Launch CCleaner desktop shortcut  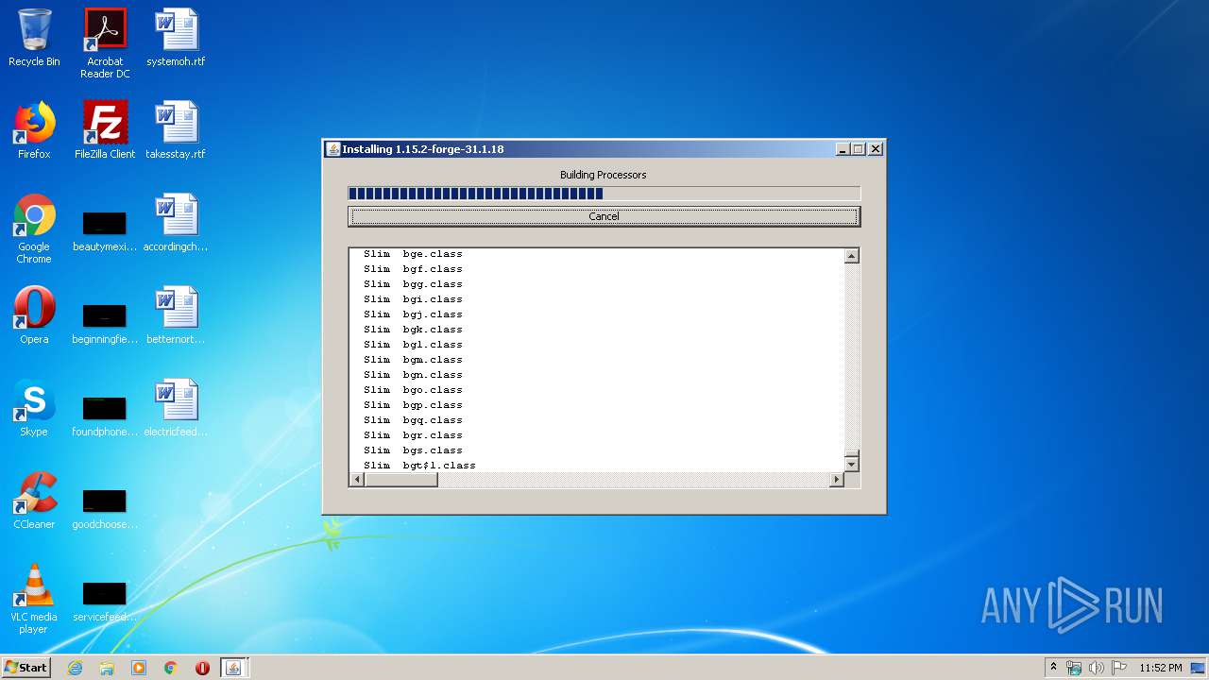34,501
